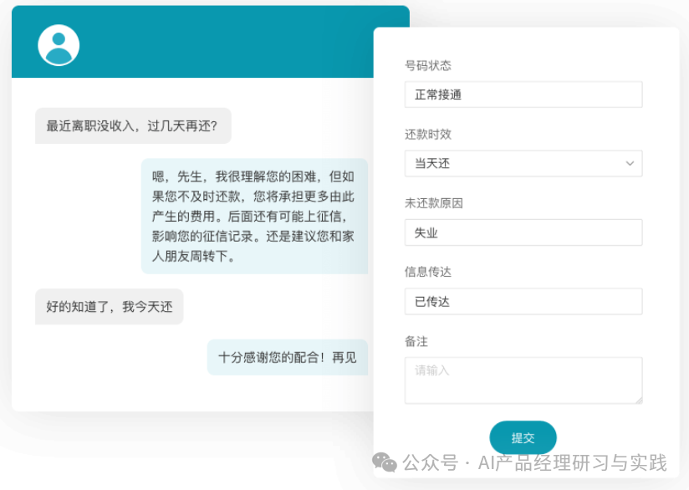Click the 备注 textarea with 请输入 placeholder
The width and height of the screenshot is (689, 490).
click(523, 380)
